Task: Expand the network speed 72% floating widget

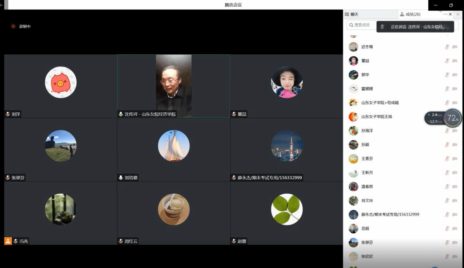Action: [x=452, y=118]
